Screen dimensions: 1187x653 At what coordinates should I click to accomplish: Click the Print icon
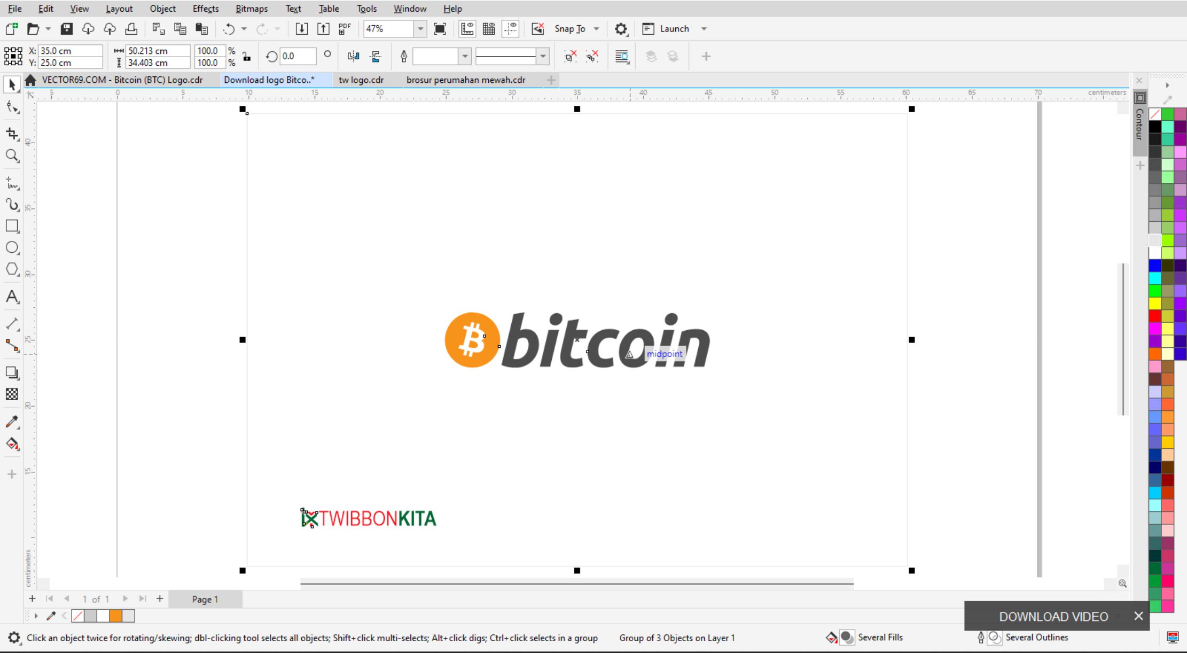(x=131, y=29)
